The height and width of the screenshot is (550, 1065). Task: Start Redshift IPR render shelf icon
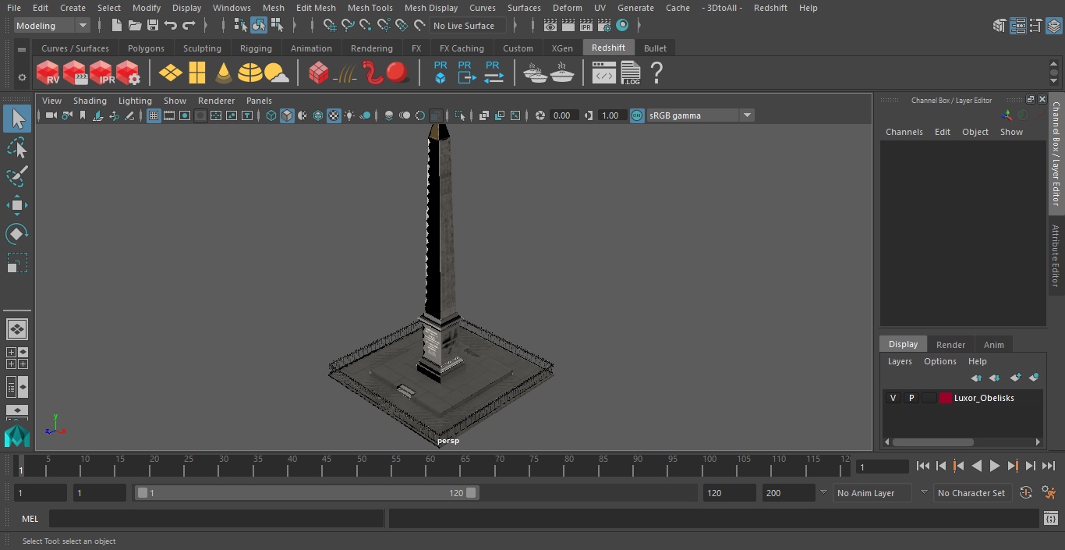pyautogui.click(x=101, y=73)
